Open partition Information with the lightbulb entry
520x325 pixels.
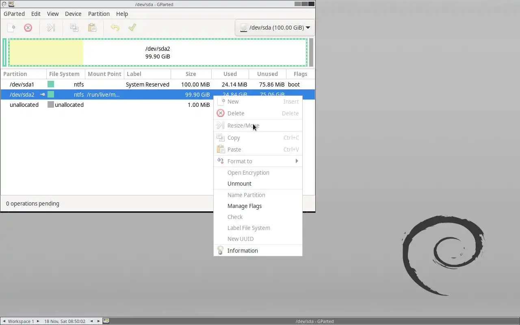click(258, 251)
